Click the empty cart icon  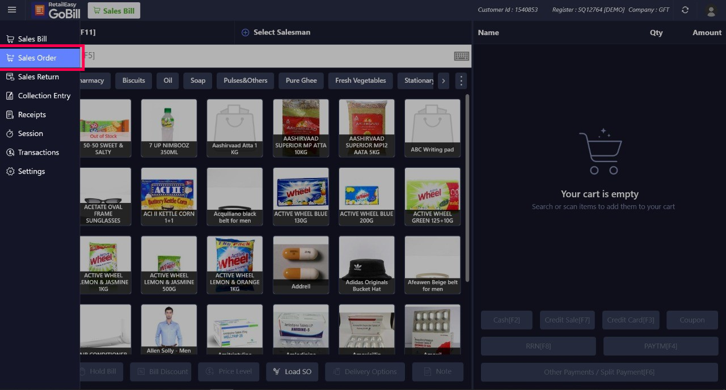601,152
